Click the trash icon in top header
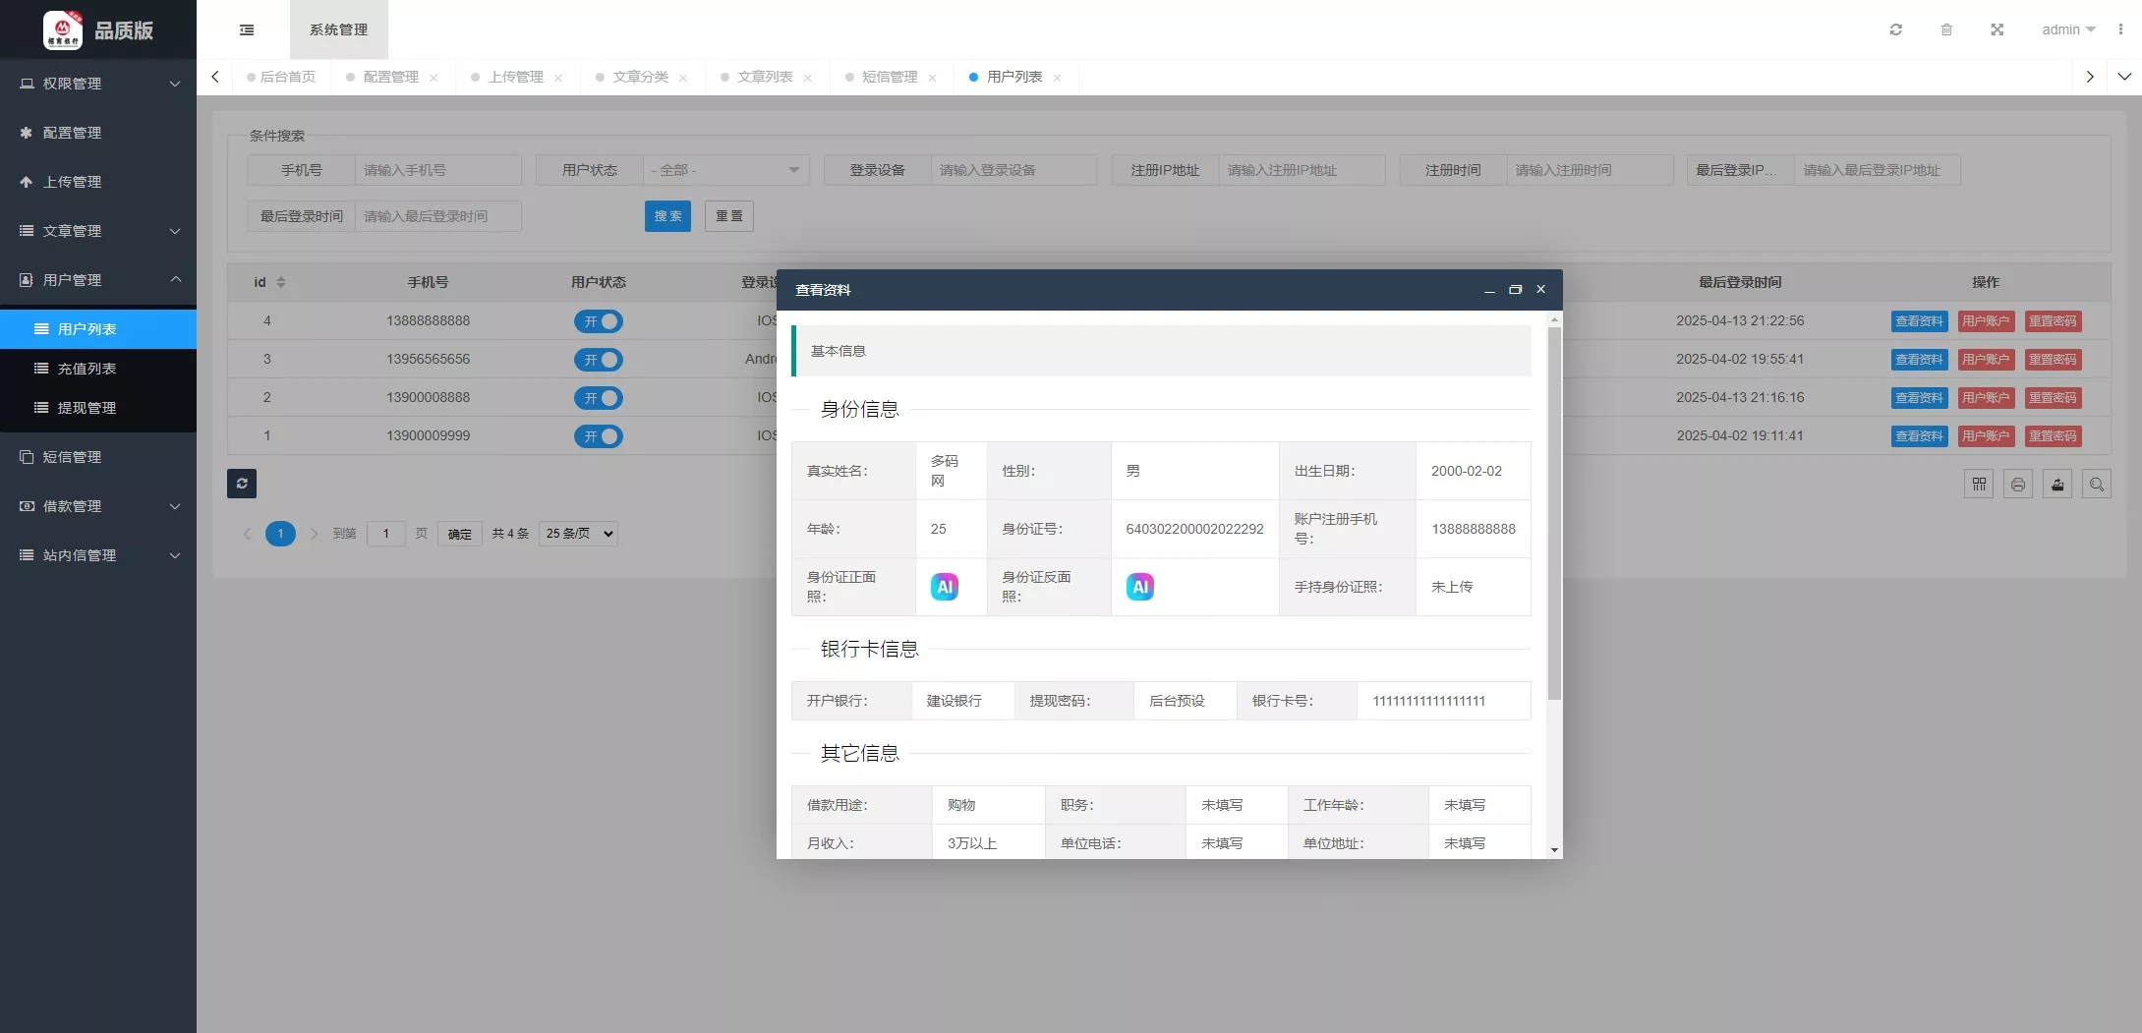 [1945, 29]
